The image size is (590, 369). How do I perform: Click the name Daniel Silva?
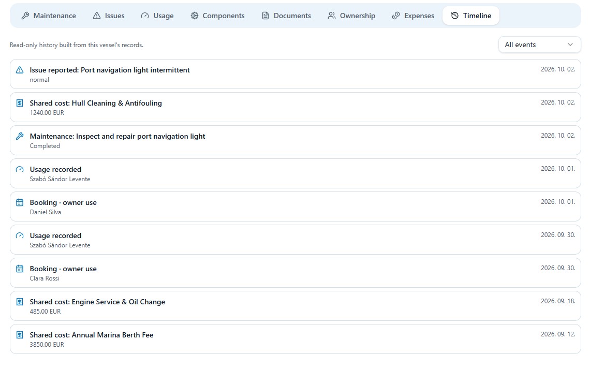45,212
